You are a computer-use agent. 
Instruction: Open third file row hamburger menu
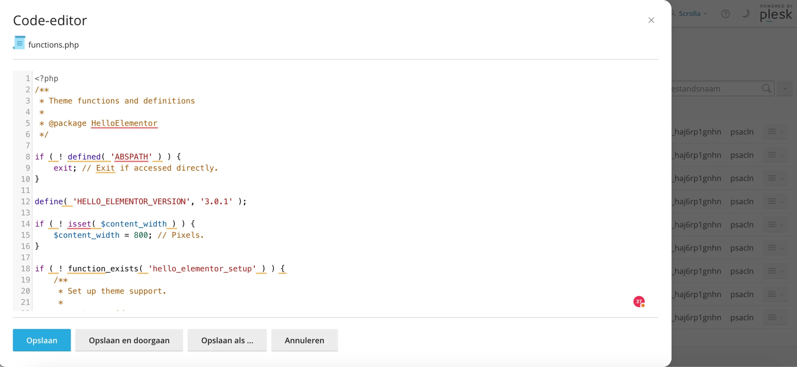point(772,178)
